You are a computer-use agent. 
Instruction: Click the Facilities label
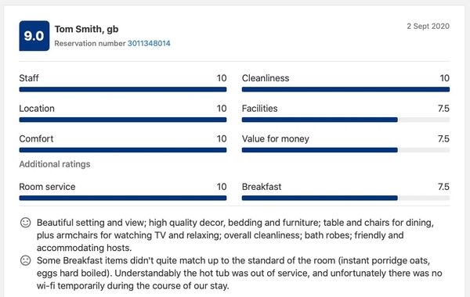[259, 109]
